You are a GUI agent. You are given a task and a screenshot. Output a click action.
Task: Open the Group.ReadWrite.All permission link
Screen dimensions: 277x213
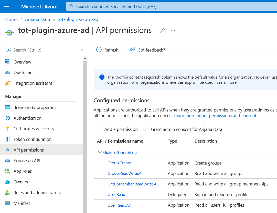click(125, 173)
